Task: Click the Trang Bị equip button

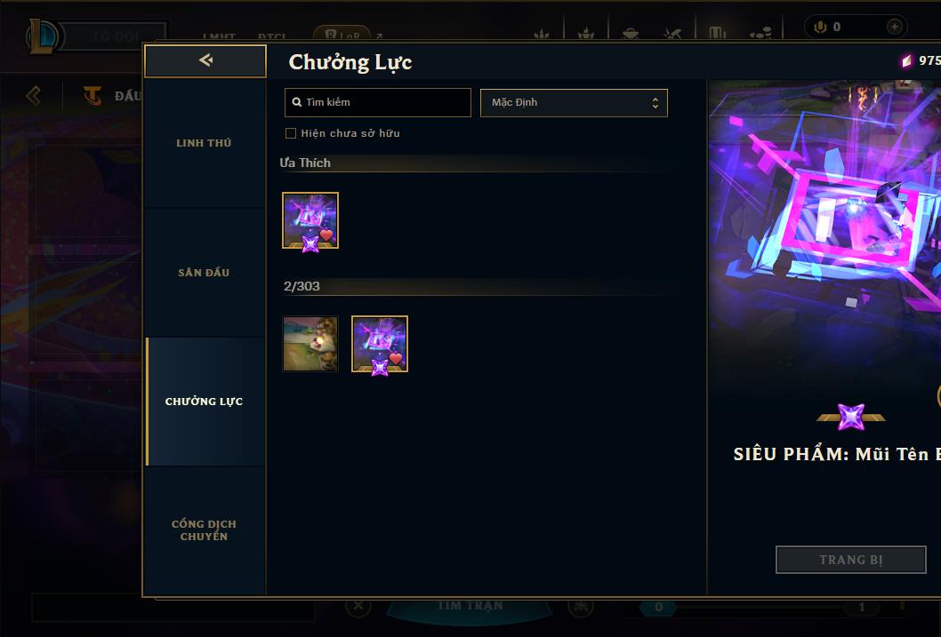Action: 851,560
